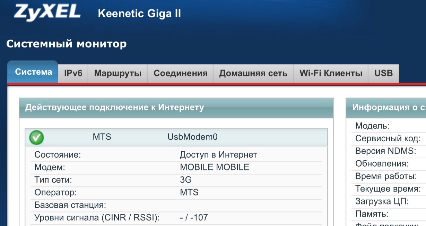Screen dimensions: 426x226
Task: Click the MOBILE MOBILE modem value
Action: pyautogui.click(x=215, y=167)
